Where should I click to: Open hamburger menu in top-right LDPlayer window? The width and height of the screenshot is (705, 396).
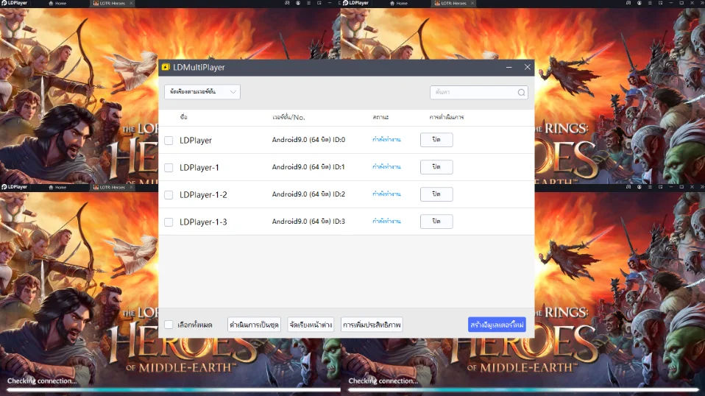coord(650,3)
